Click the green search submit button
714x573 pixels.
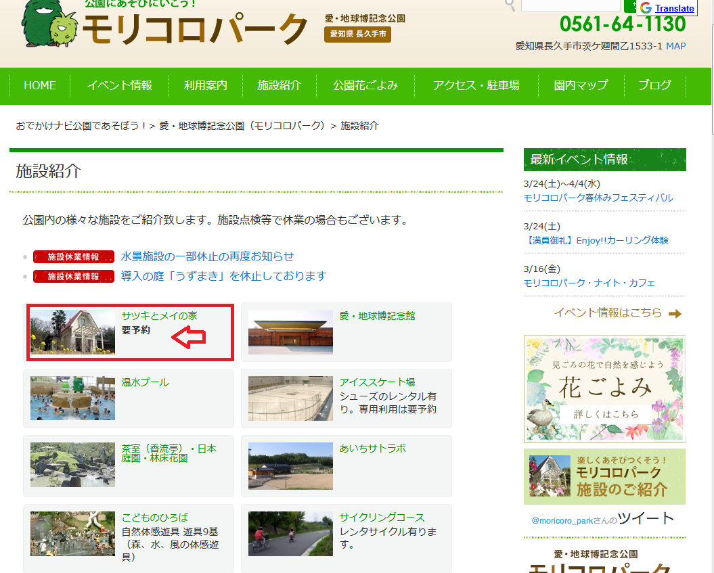630,5
